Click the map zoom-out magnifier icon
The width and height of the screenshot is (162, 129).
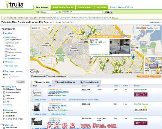49,28
